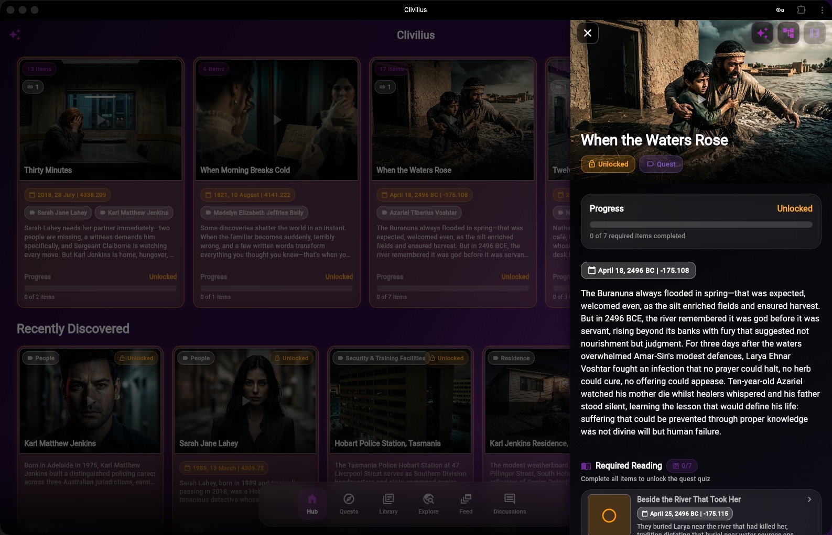Viewport: 832px width, 535px height.
Task: Click the quest progress bar in panel
Action: coord(700,225)
